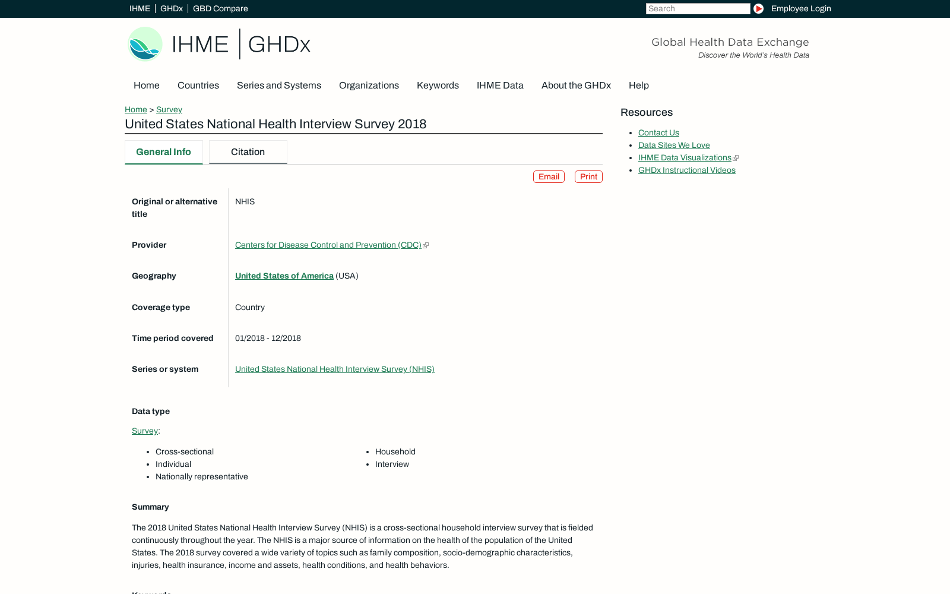This screenshot has width=950, height=594.
Task: Open the Series and Systems menu
Action: tap(279, 86)
